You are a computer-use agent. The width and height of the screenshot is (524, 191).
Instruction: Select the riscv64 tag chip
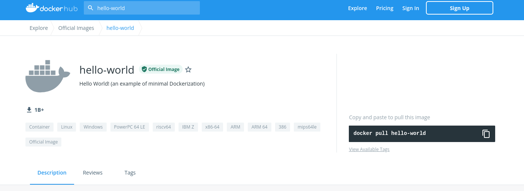click(x=164, y=127)
